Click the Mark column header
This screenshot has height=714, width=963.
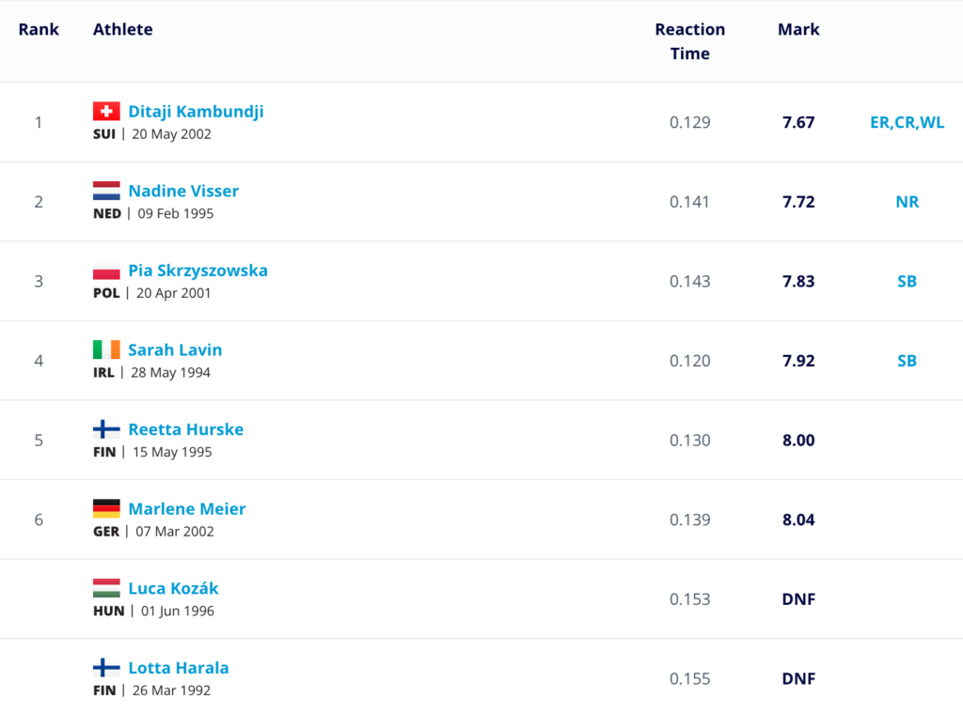pyautogui.click(x=798, y=30)
